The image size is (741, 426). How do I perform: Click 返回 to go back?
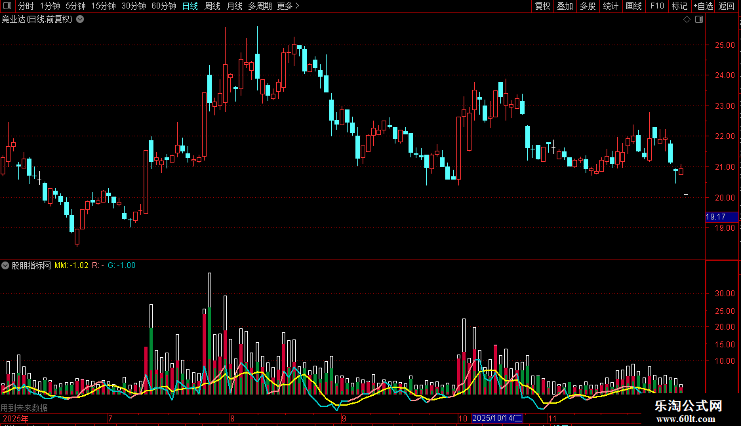click(727, 6)
